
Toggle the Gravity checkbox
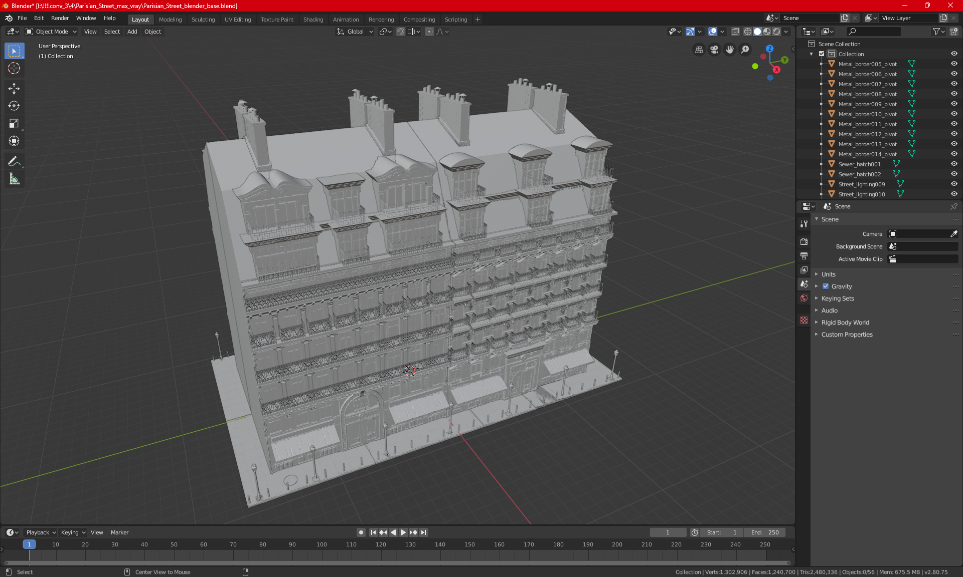[826, 286]
